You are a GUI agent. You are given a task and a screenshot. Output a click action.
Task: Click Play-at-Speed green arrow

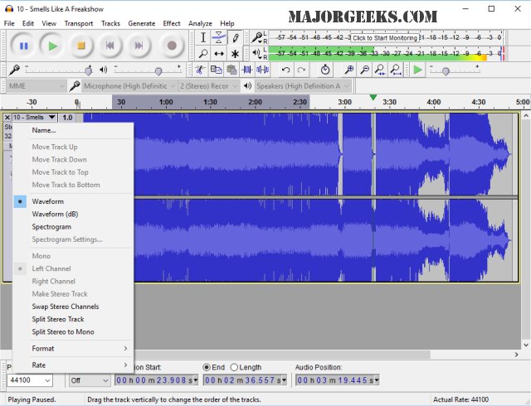418,70
